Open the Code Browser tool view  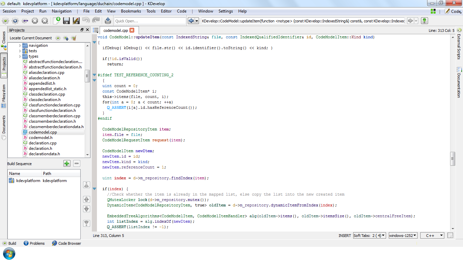click(x=66, y=243)
